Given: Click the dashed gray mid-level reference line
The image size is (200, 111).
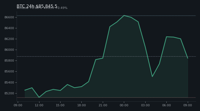Looking at the screenshot, I should 106,56.
